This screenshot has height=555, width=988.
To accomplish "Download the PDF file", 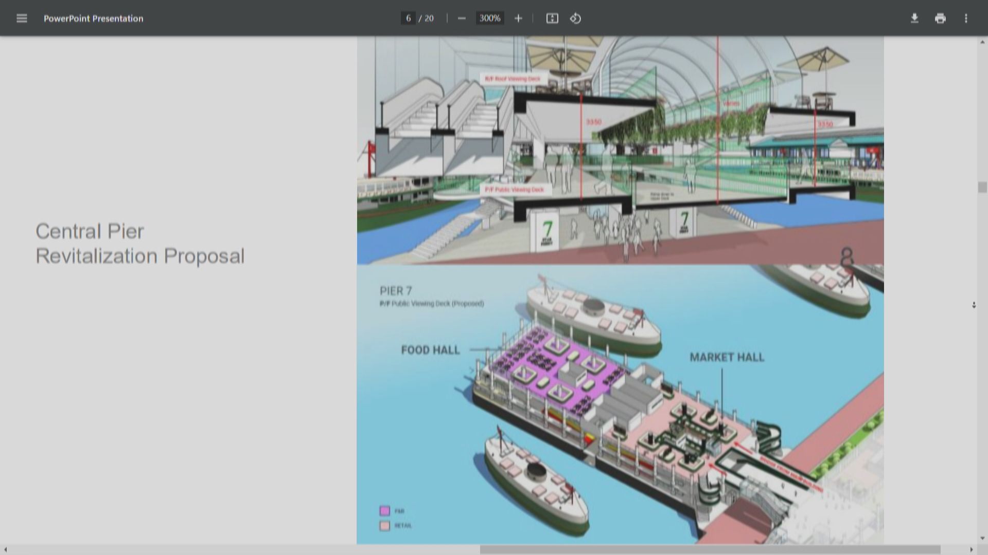I will tap(914, 18).
